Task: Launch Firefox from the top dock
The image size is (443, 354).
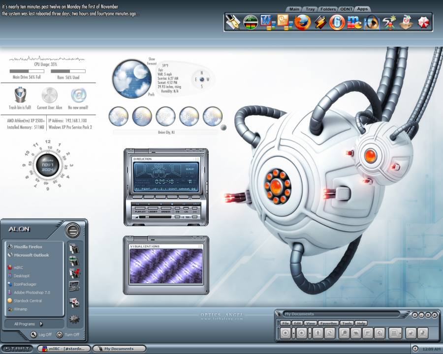Action: 302,22
